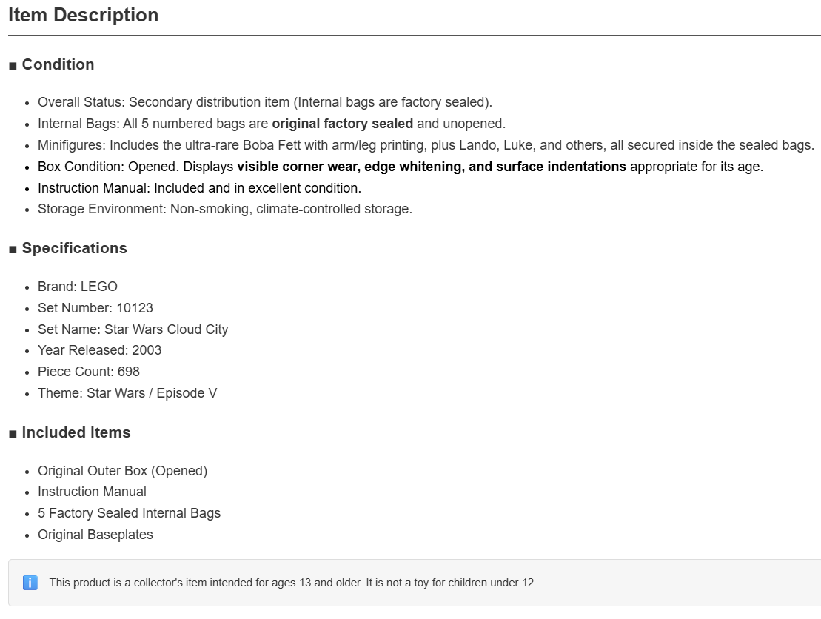This screenshot has width=821, height=619.
Task: Click the Condition section heading
Action: [51, 64]
